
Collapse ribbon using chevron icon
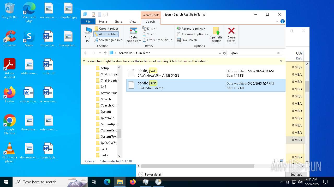(277, 22)
